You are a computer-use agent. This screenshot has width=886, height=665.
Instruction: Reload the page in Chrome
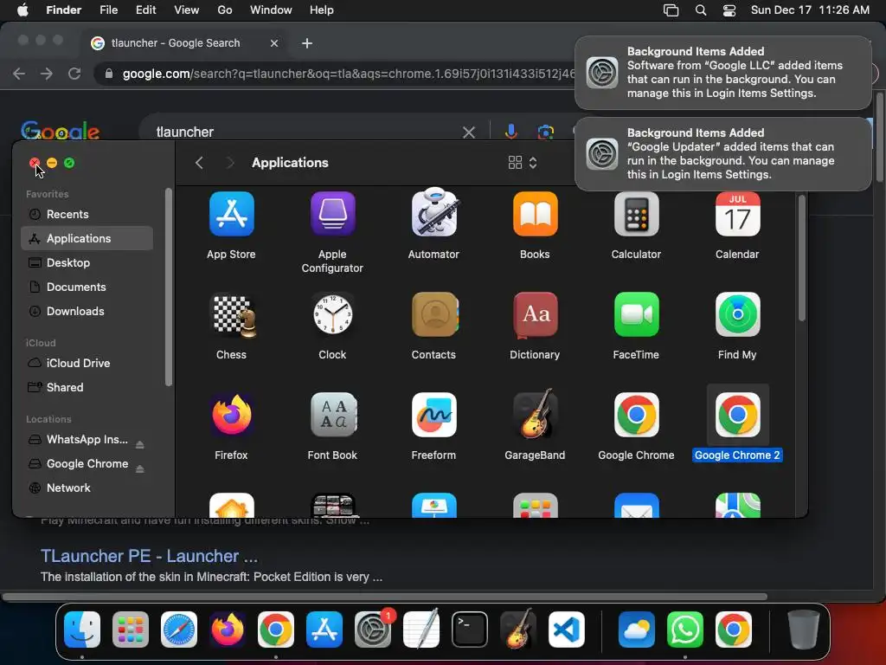[74, 74]
